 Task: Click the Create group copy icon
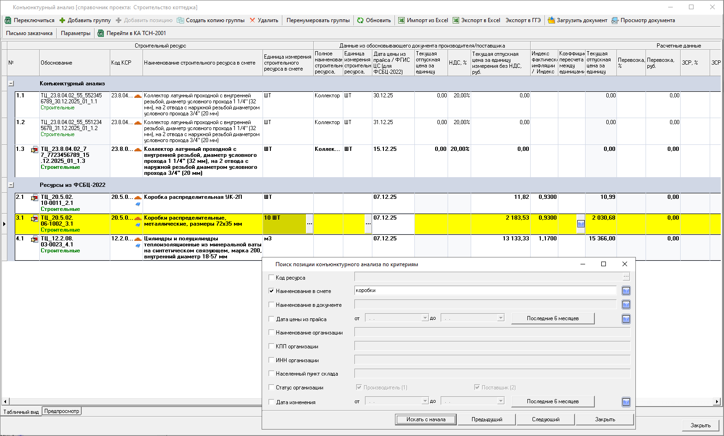pos(180,20)
